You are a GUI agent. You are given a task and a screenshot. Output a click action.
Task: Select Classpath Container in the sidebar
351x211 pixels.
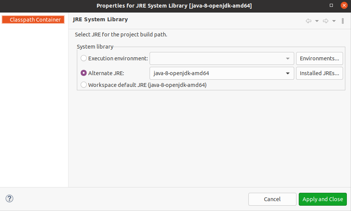click(x=33, y=20)
